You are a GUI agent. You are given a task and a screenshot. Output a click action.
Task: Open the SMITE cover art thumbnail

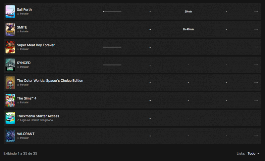click(10, 29)
